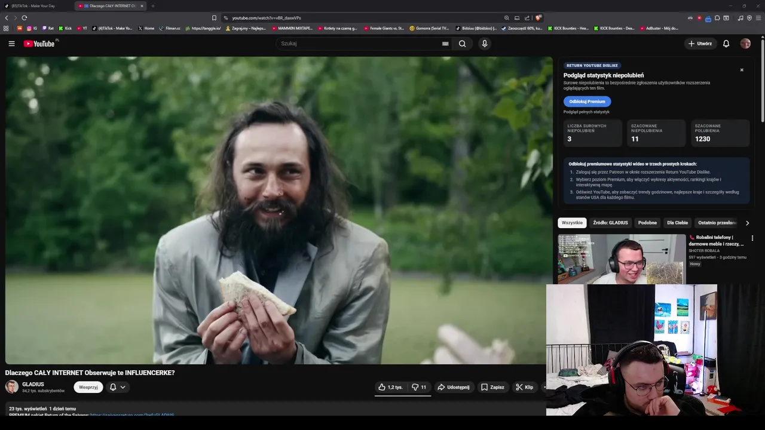Open YT bookmark
This screenshot has width=765, height=430.
(x=82, y=28)
